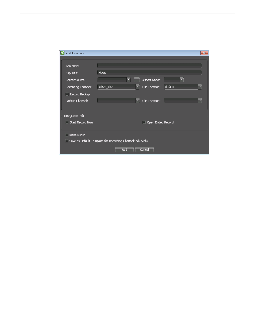
Task: Open the Router Source dropdown
Action: tap(129, 80)
